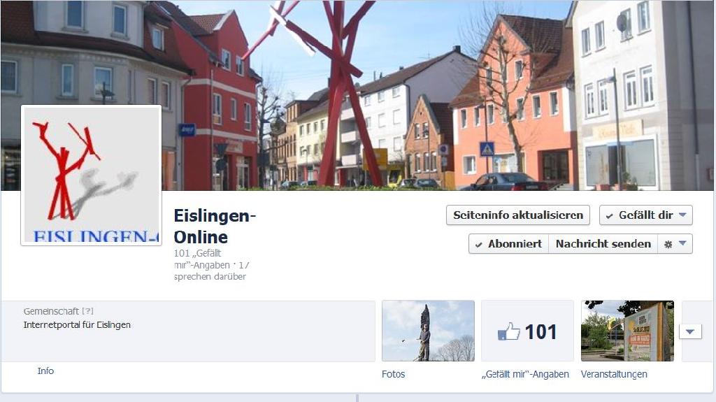Toggle the Abonniert subscription button

pyautogui.click(x=508, y=244)
